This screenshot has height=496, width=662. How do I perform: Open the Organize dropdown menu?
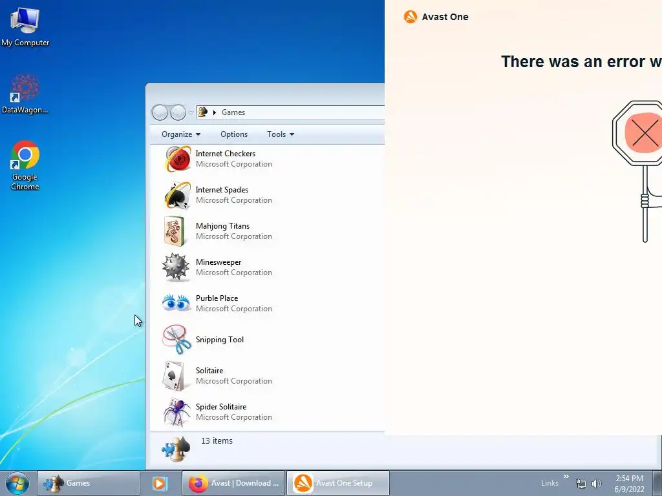(x=181, y=134)
